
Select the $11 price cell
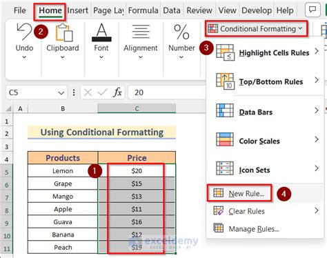click(137, 209)
